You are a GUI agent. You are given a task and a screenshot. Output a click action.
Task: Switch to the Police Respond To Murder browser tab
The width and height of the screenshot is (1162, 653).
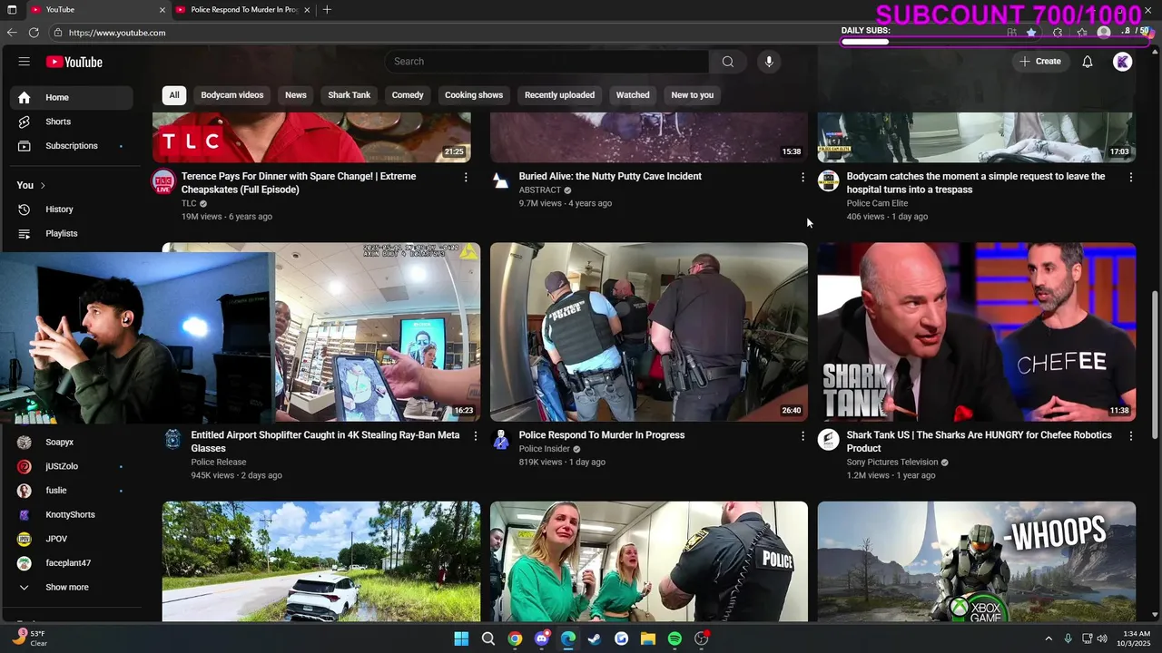(242, 10)
